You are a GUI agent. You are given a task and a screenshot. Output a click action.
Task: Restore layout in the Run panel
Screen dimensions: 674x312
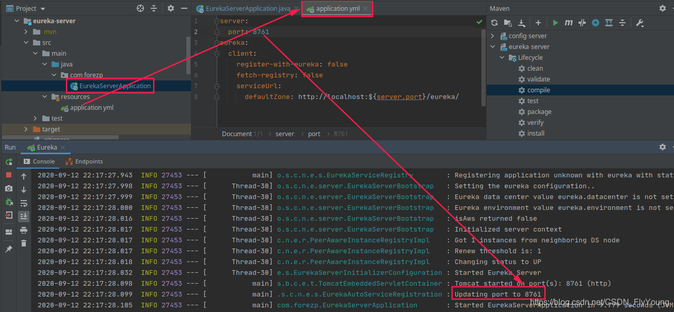coord(9,232)
